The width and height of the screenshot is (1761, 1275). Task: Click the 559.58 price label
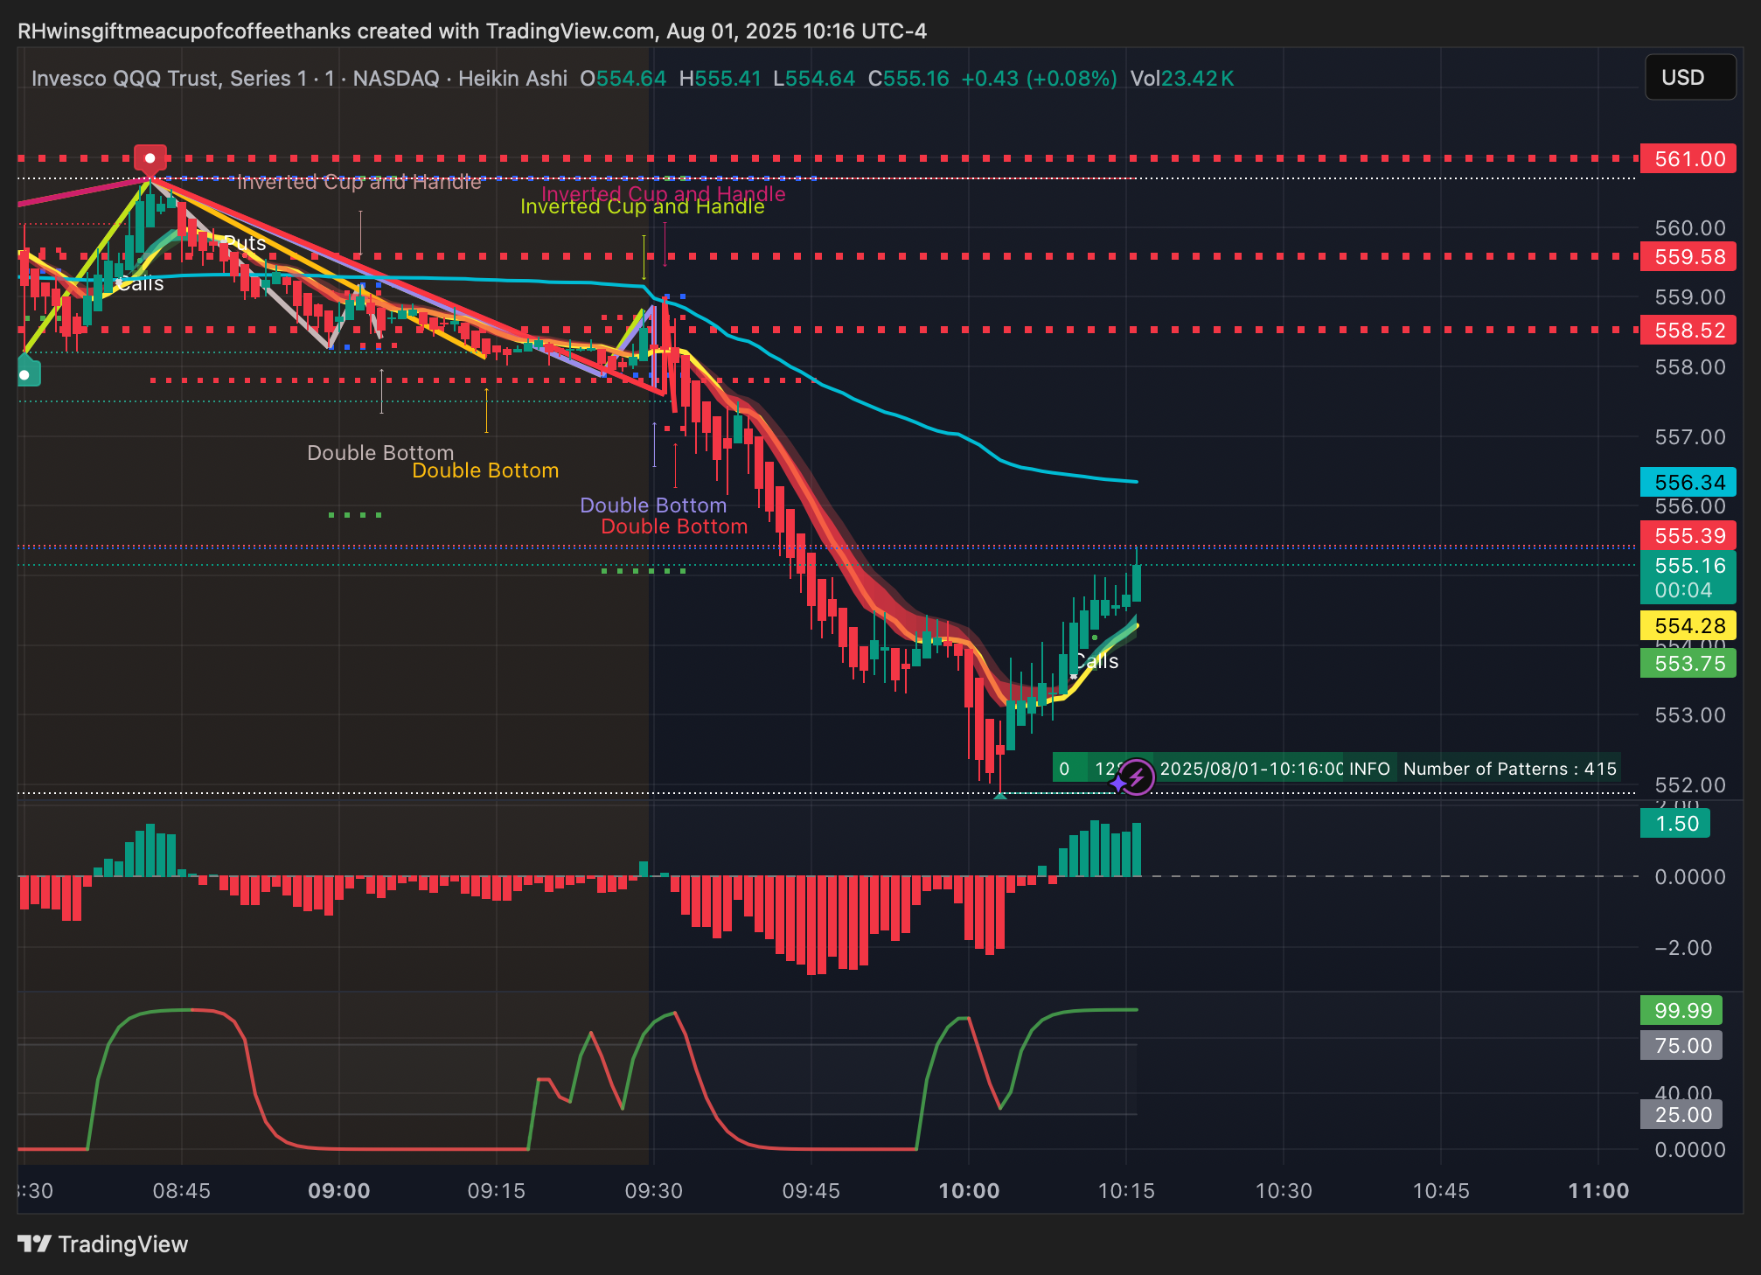(x=1688, y=257)
